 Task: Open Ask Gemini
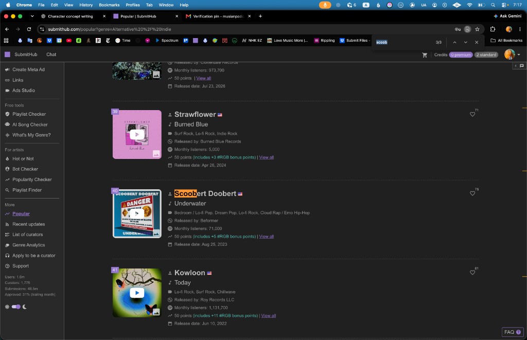pos(507,16)
